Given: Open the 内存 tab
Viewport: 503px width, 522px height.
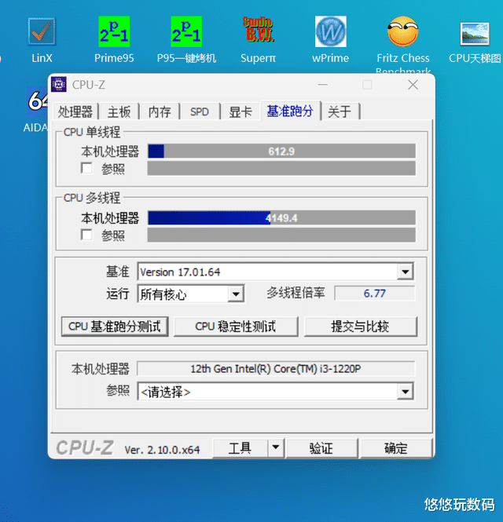Looking at the screenshot, I should 160,111.
